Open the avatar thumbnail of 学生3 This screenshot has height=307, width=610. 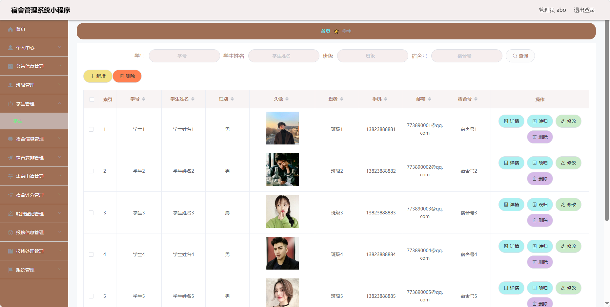(x=282, y=212)
